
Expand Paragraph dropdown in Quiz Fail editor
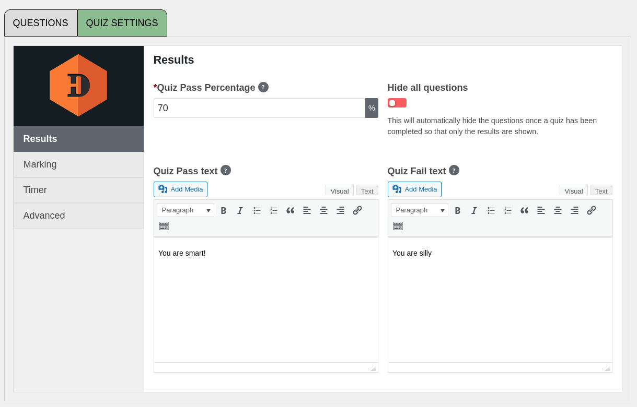(x=420, y=210)
